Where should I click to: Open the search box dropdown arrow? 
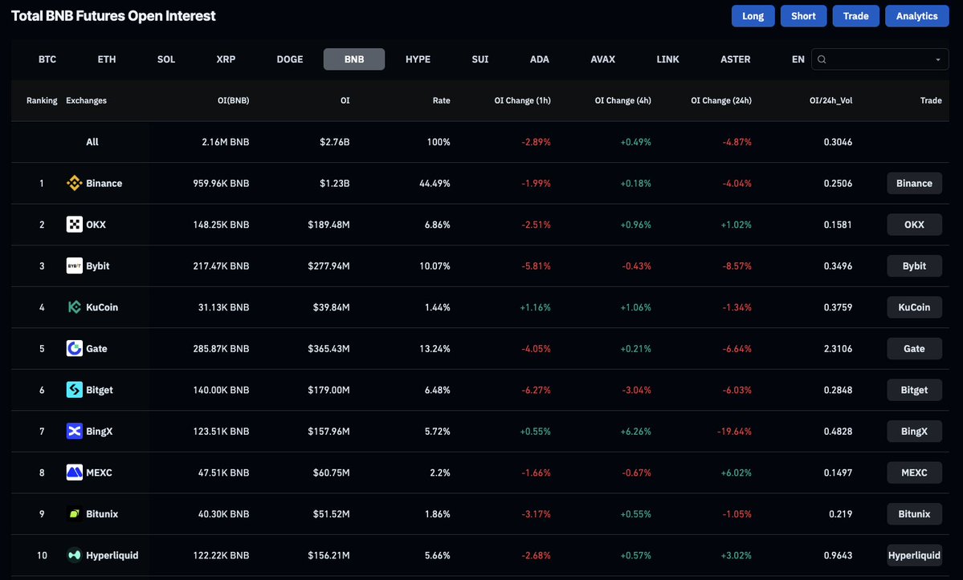click(x=938, y=59)
